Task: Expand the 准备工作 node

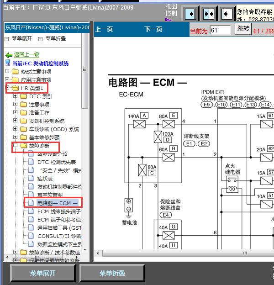Action: [x=15, y=112]
